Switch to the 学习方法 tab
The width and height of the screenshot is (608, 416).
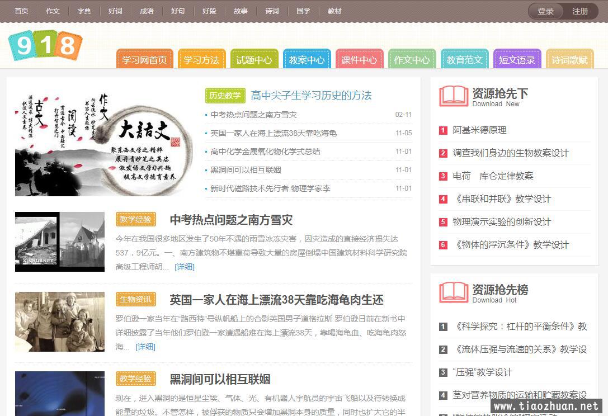coord(201,59)
